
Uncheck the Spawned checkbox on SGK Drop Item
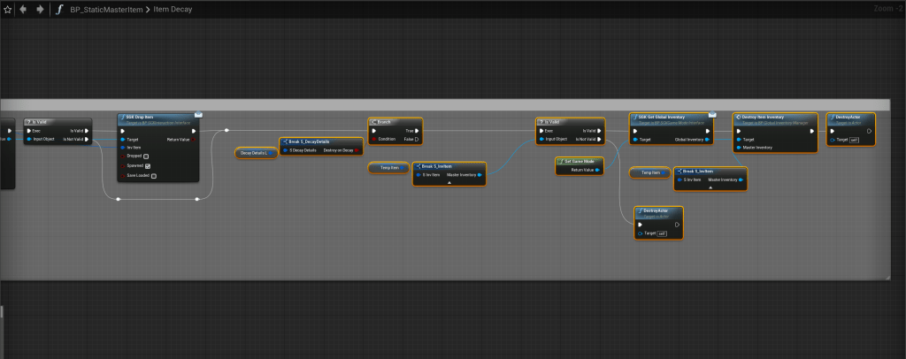tap(148, 165)
